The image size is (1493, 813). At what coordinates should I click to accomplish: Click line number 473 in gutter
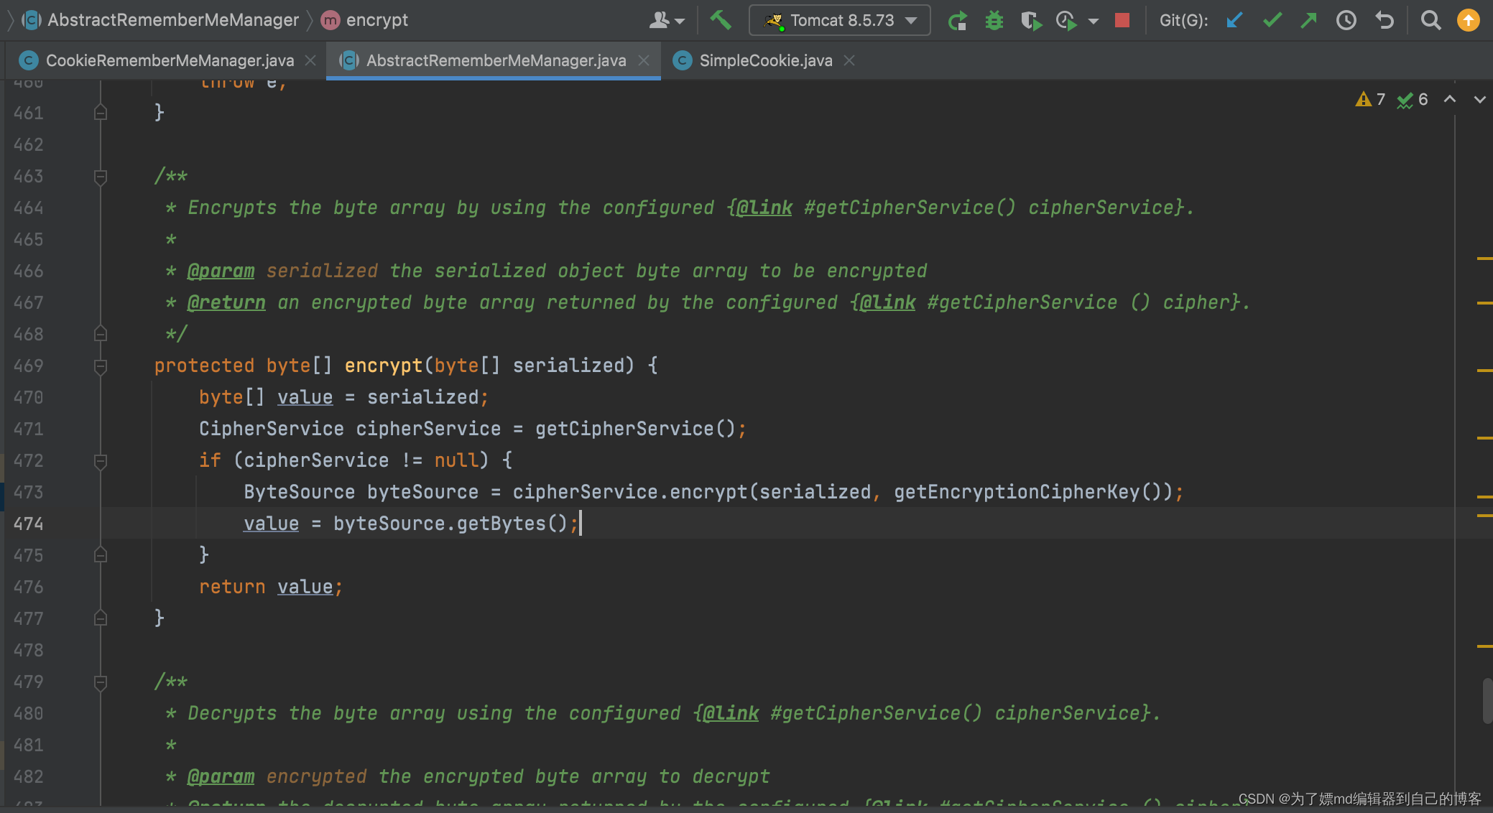(x=29, y=492)
